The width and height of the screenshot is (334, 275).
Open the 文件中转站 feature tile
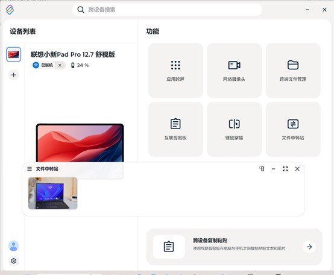293,129
